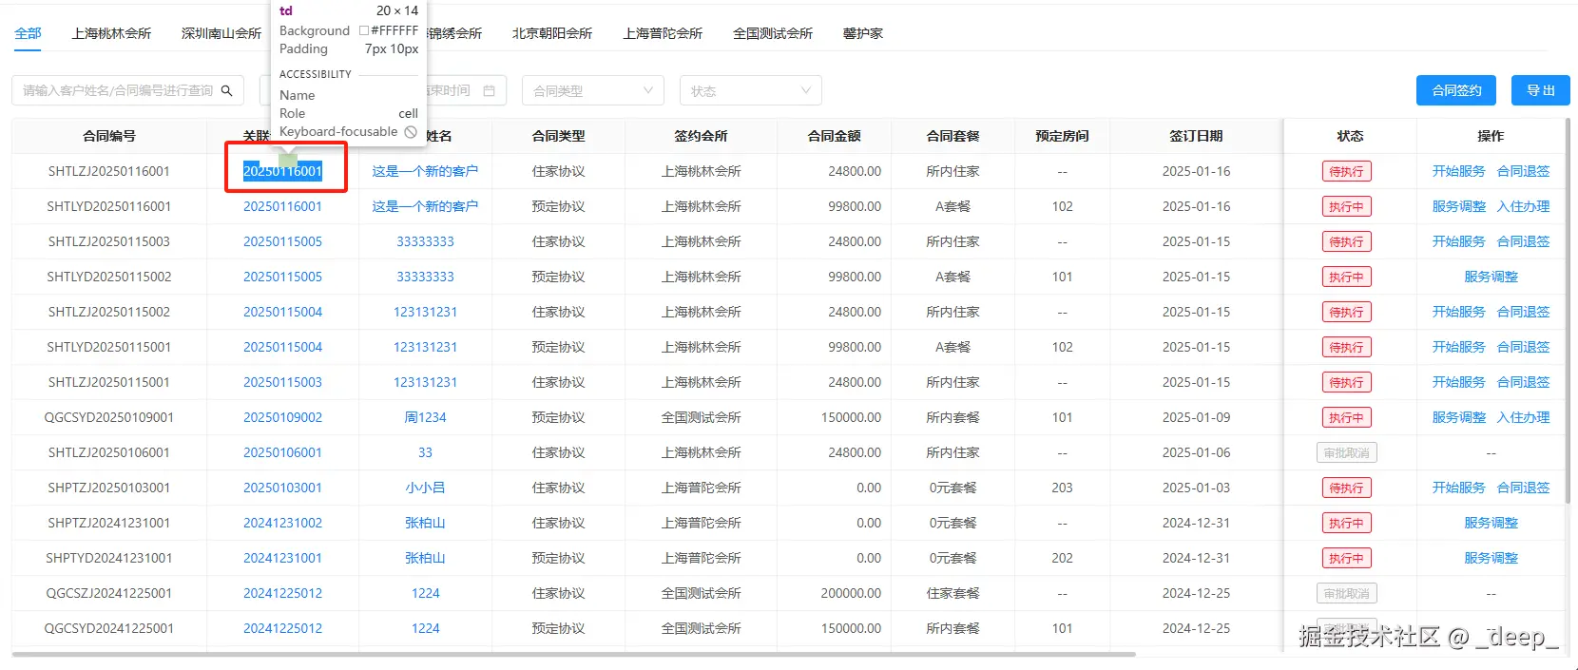Switch to the 全部 tab

(x=28, y=33)
